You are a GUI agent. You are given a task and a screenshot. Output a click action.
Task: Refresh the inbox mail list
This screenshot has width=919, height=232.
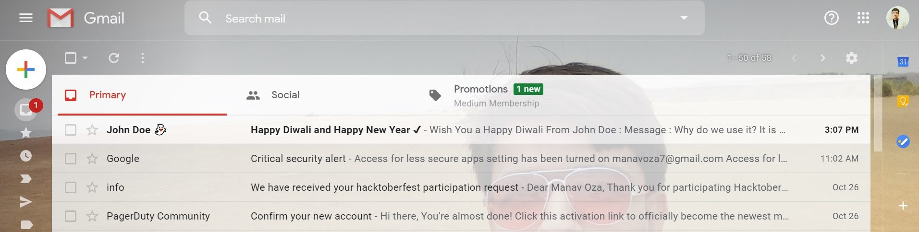click(x=114, y=58)
